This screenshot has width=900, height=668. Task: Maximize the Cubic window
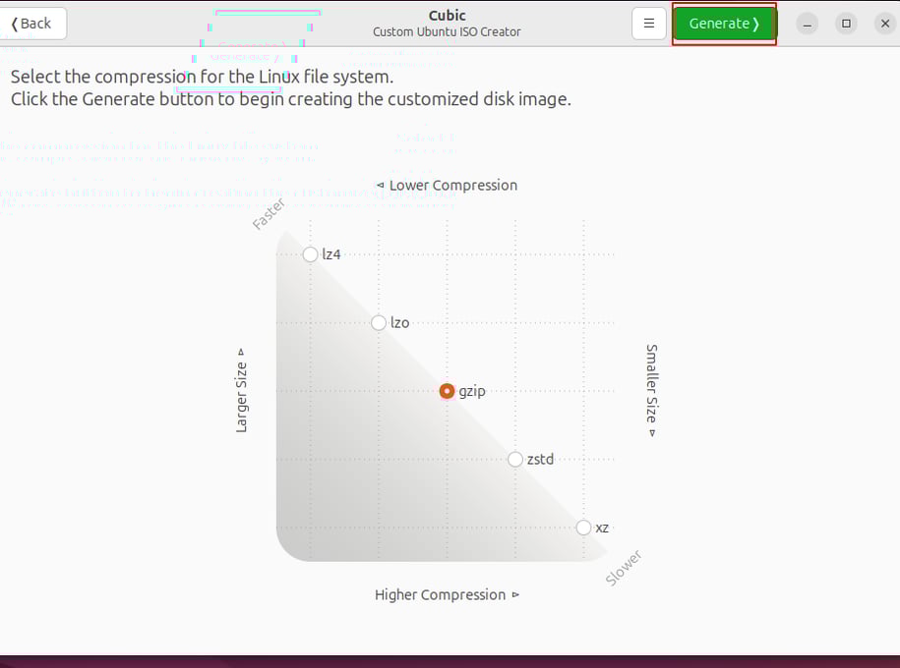[x=846, y=24]
